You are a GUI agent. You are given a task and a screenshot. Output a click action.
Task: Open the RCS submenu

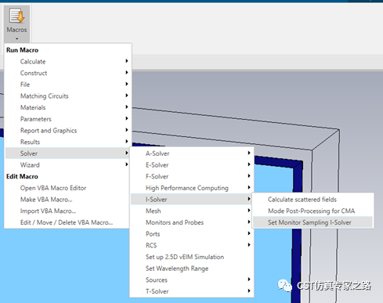(x=192, y=245)
